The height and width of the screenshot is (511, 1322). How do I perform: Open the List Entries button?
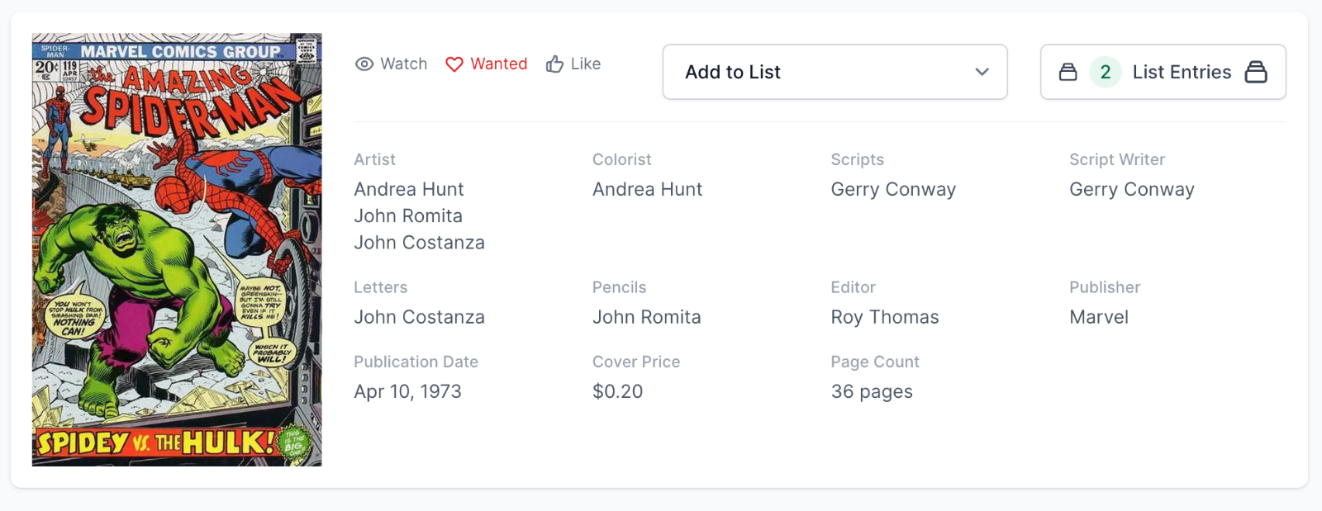pos(1181,73)
